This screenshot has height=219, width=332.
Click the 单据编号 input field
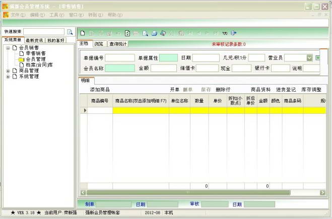click(x=120, y=58)
